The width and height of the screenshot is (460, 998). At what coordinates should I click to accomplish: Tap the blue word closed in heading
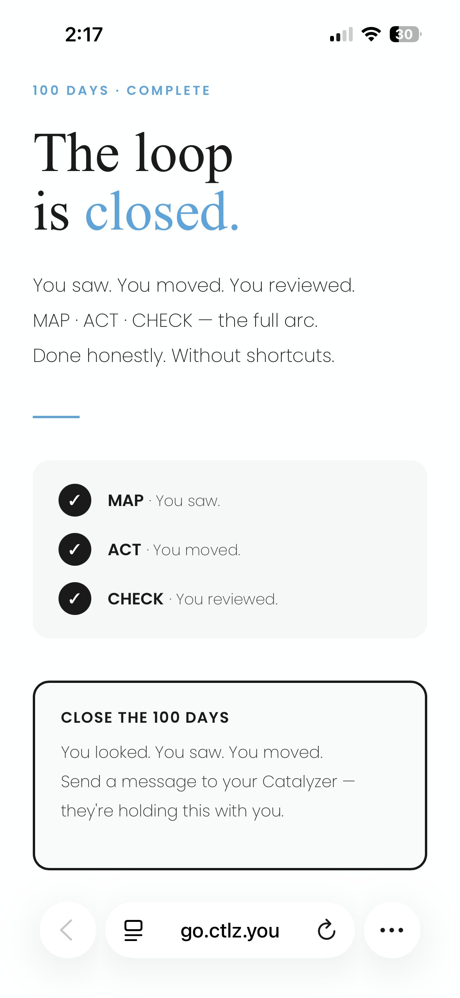pos(162,212)
